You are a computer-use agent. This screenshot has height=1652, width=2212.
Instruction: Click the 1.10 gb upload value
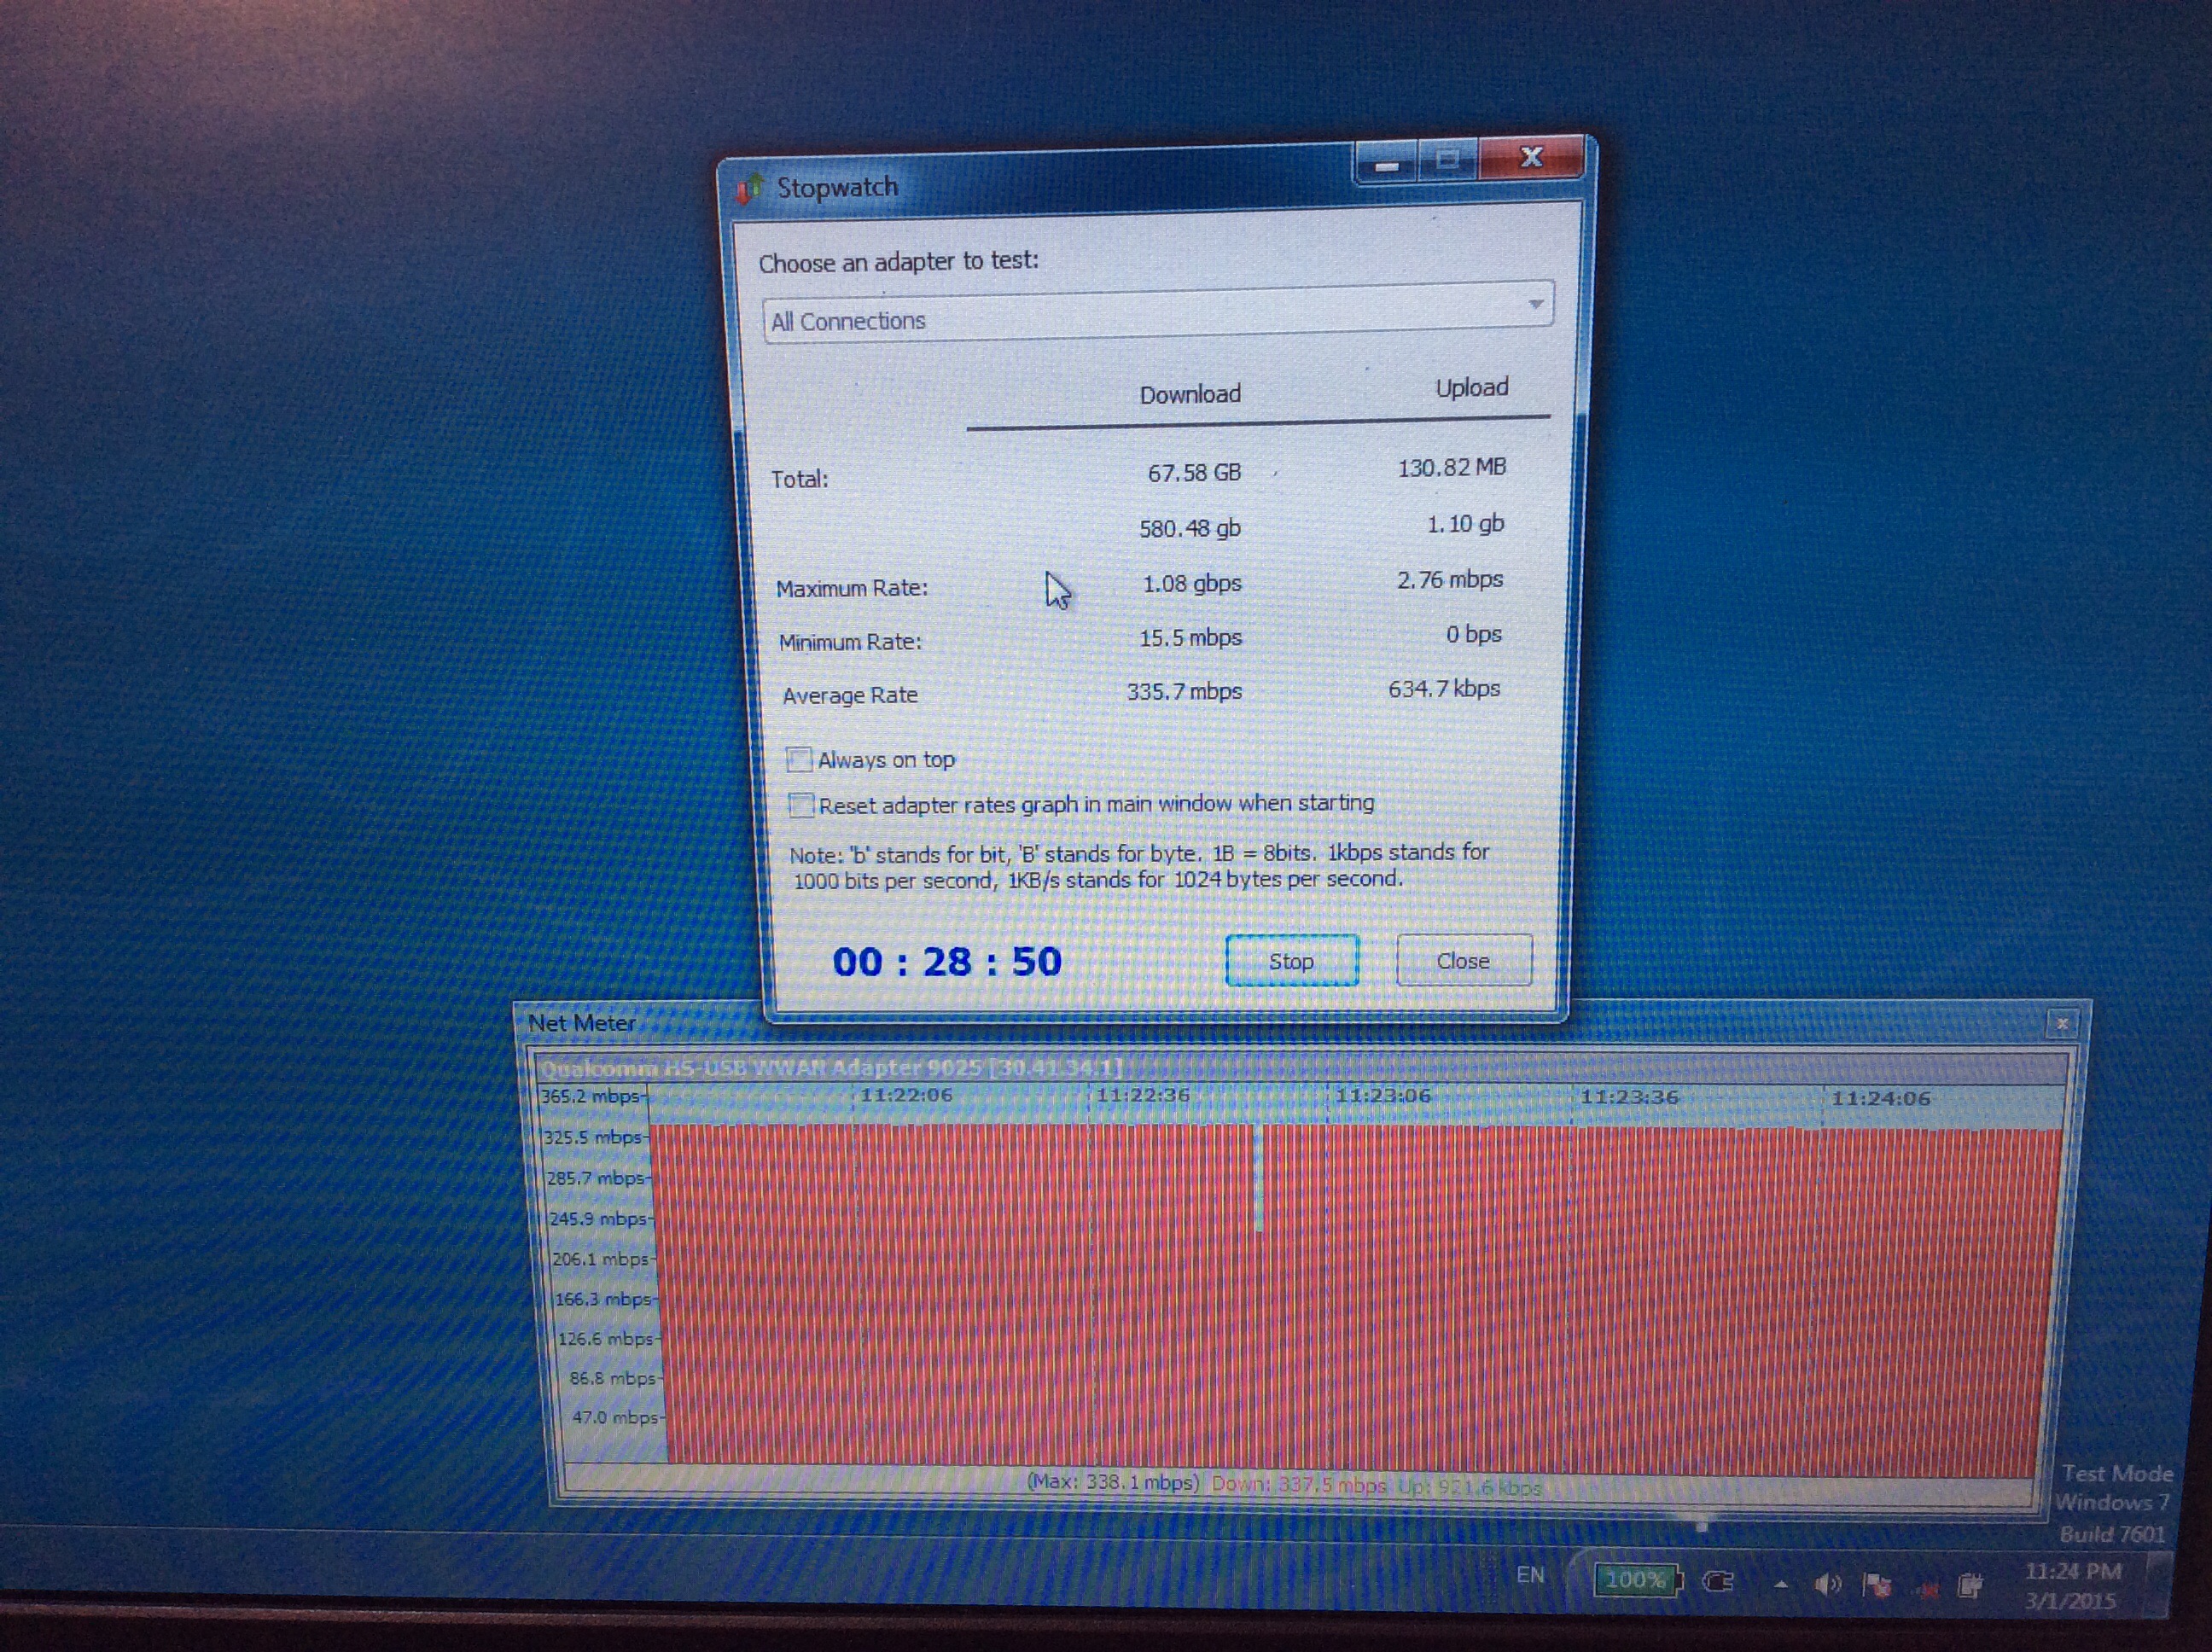click(x=1465, y=524)
